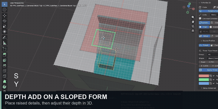Select the Measure tool
The image size is (218, 109).
tap(5, 43)
